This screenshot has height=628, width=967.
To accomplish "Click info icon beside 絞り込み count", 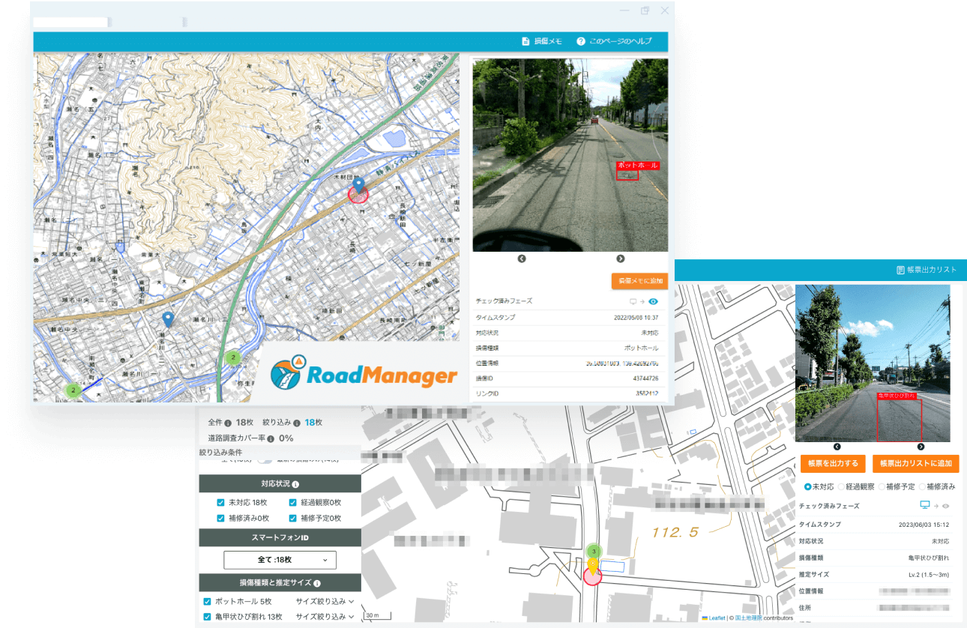I will [x=297, y=423].
